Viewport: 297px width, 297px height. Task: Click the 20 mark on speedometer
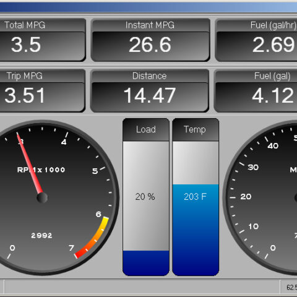coord(246,197)
